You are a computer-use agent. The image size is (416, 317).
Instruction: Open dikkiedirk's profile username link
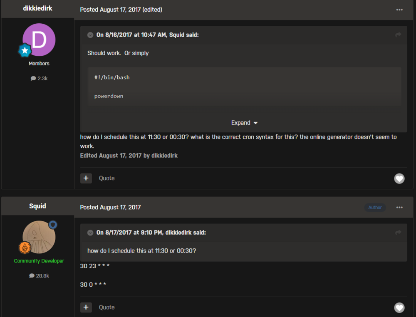click(x=38, y=8)
